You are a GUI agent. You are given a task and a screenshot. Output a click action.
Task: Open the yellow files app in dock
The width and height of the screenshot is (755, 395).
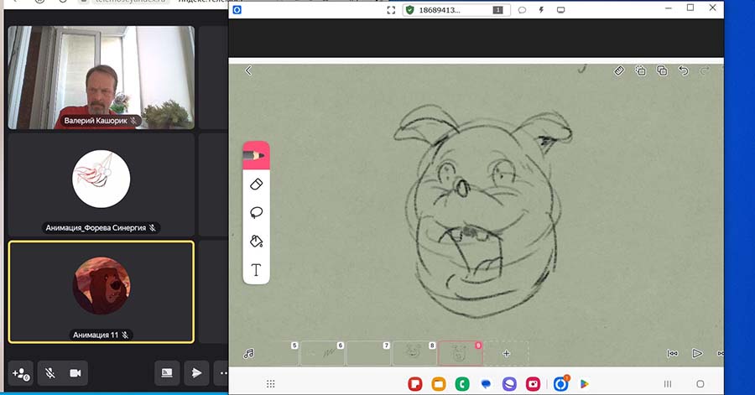pos(439,384)
